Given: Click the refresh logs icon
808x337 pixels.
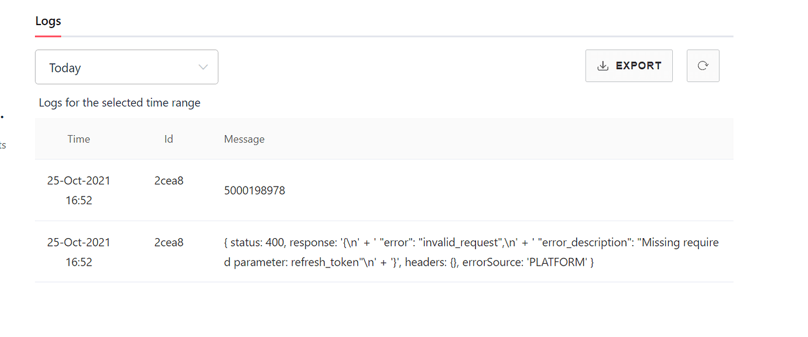Looking at the screenshot, I should [x=703, y=66].
